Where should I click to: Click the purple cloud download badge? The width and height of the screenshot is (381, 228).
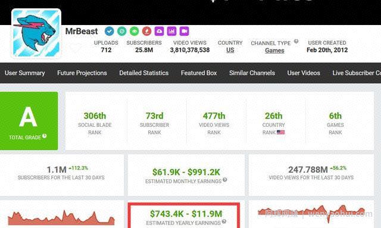pyautogui.click(x=159, y=31)
